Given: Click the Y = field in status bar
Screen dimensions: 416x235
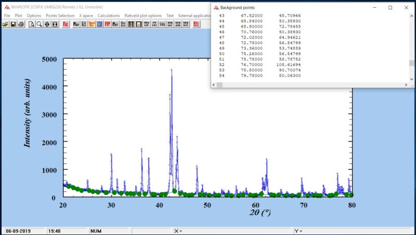Looking at the screenshot, I should click(352, 231).
